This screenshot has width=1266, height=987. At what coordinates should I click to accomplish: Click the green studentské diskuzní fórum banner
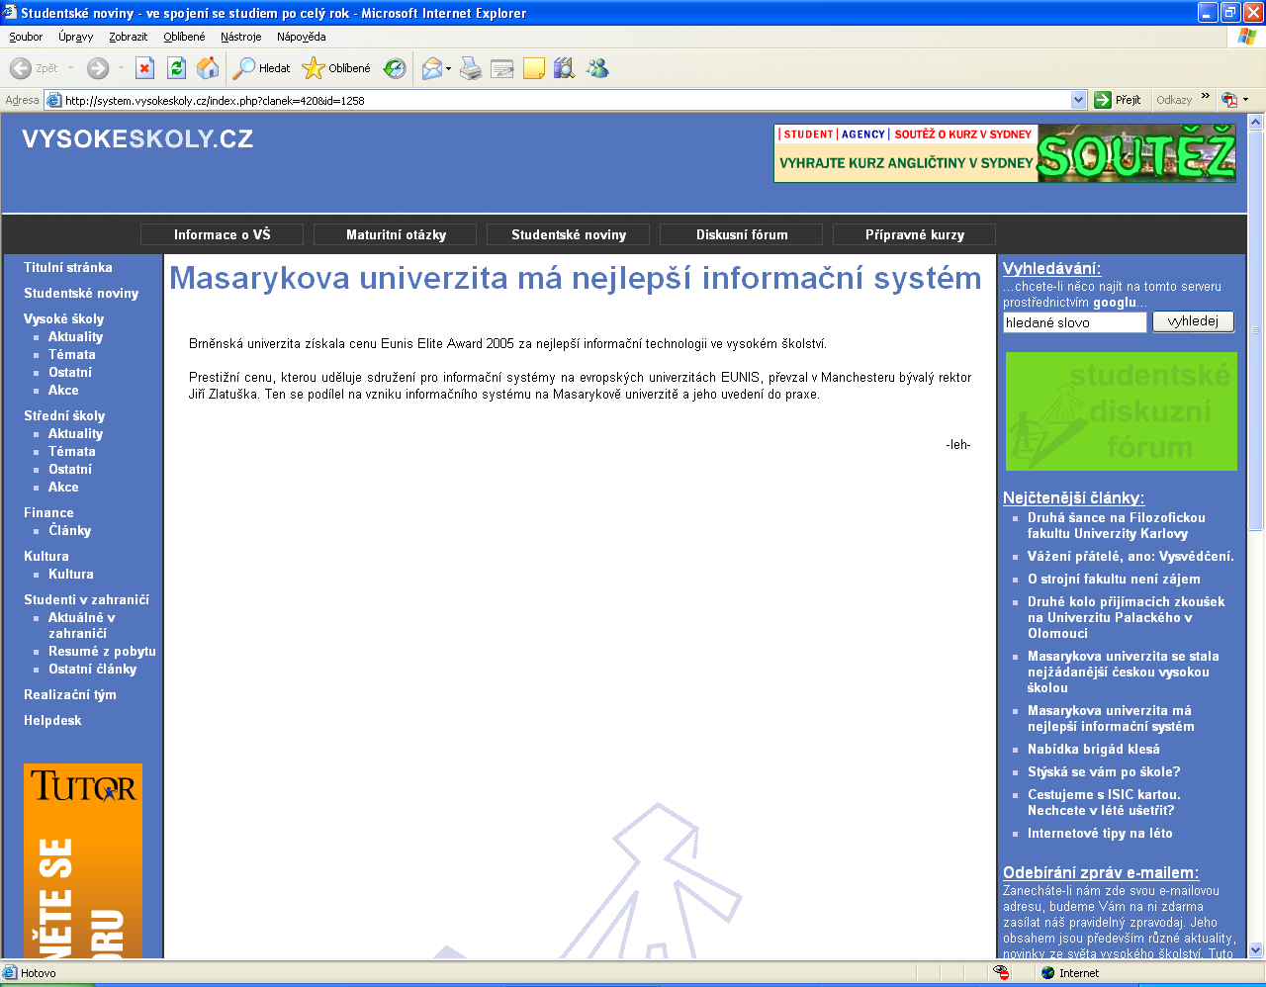(1122, 411)
